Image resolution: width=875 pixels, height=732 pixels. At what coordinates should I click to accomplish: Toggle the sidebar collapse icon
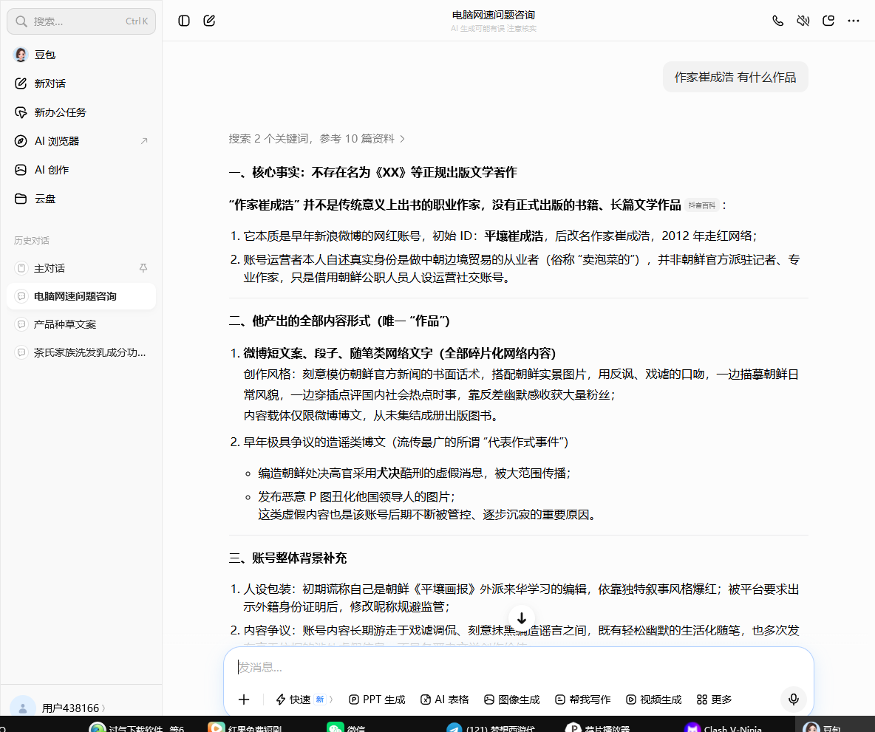click(x=184, y=21)
